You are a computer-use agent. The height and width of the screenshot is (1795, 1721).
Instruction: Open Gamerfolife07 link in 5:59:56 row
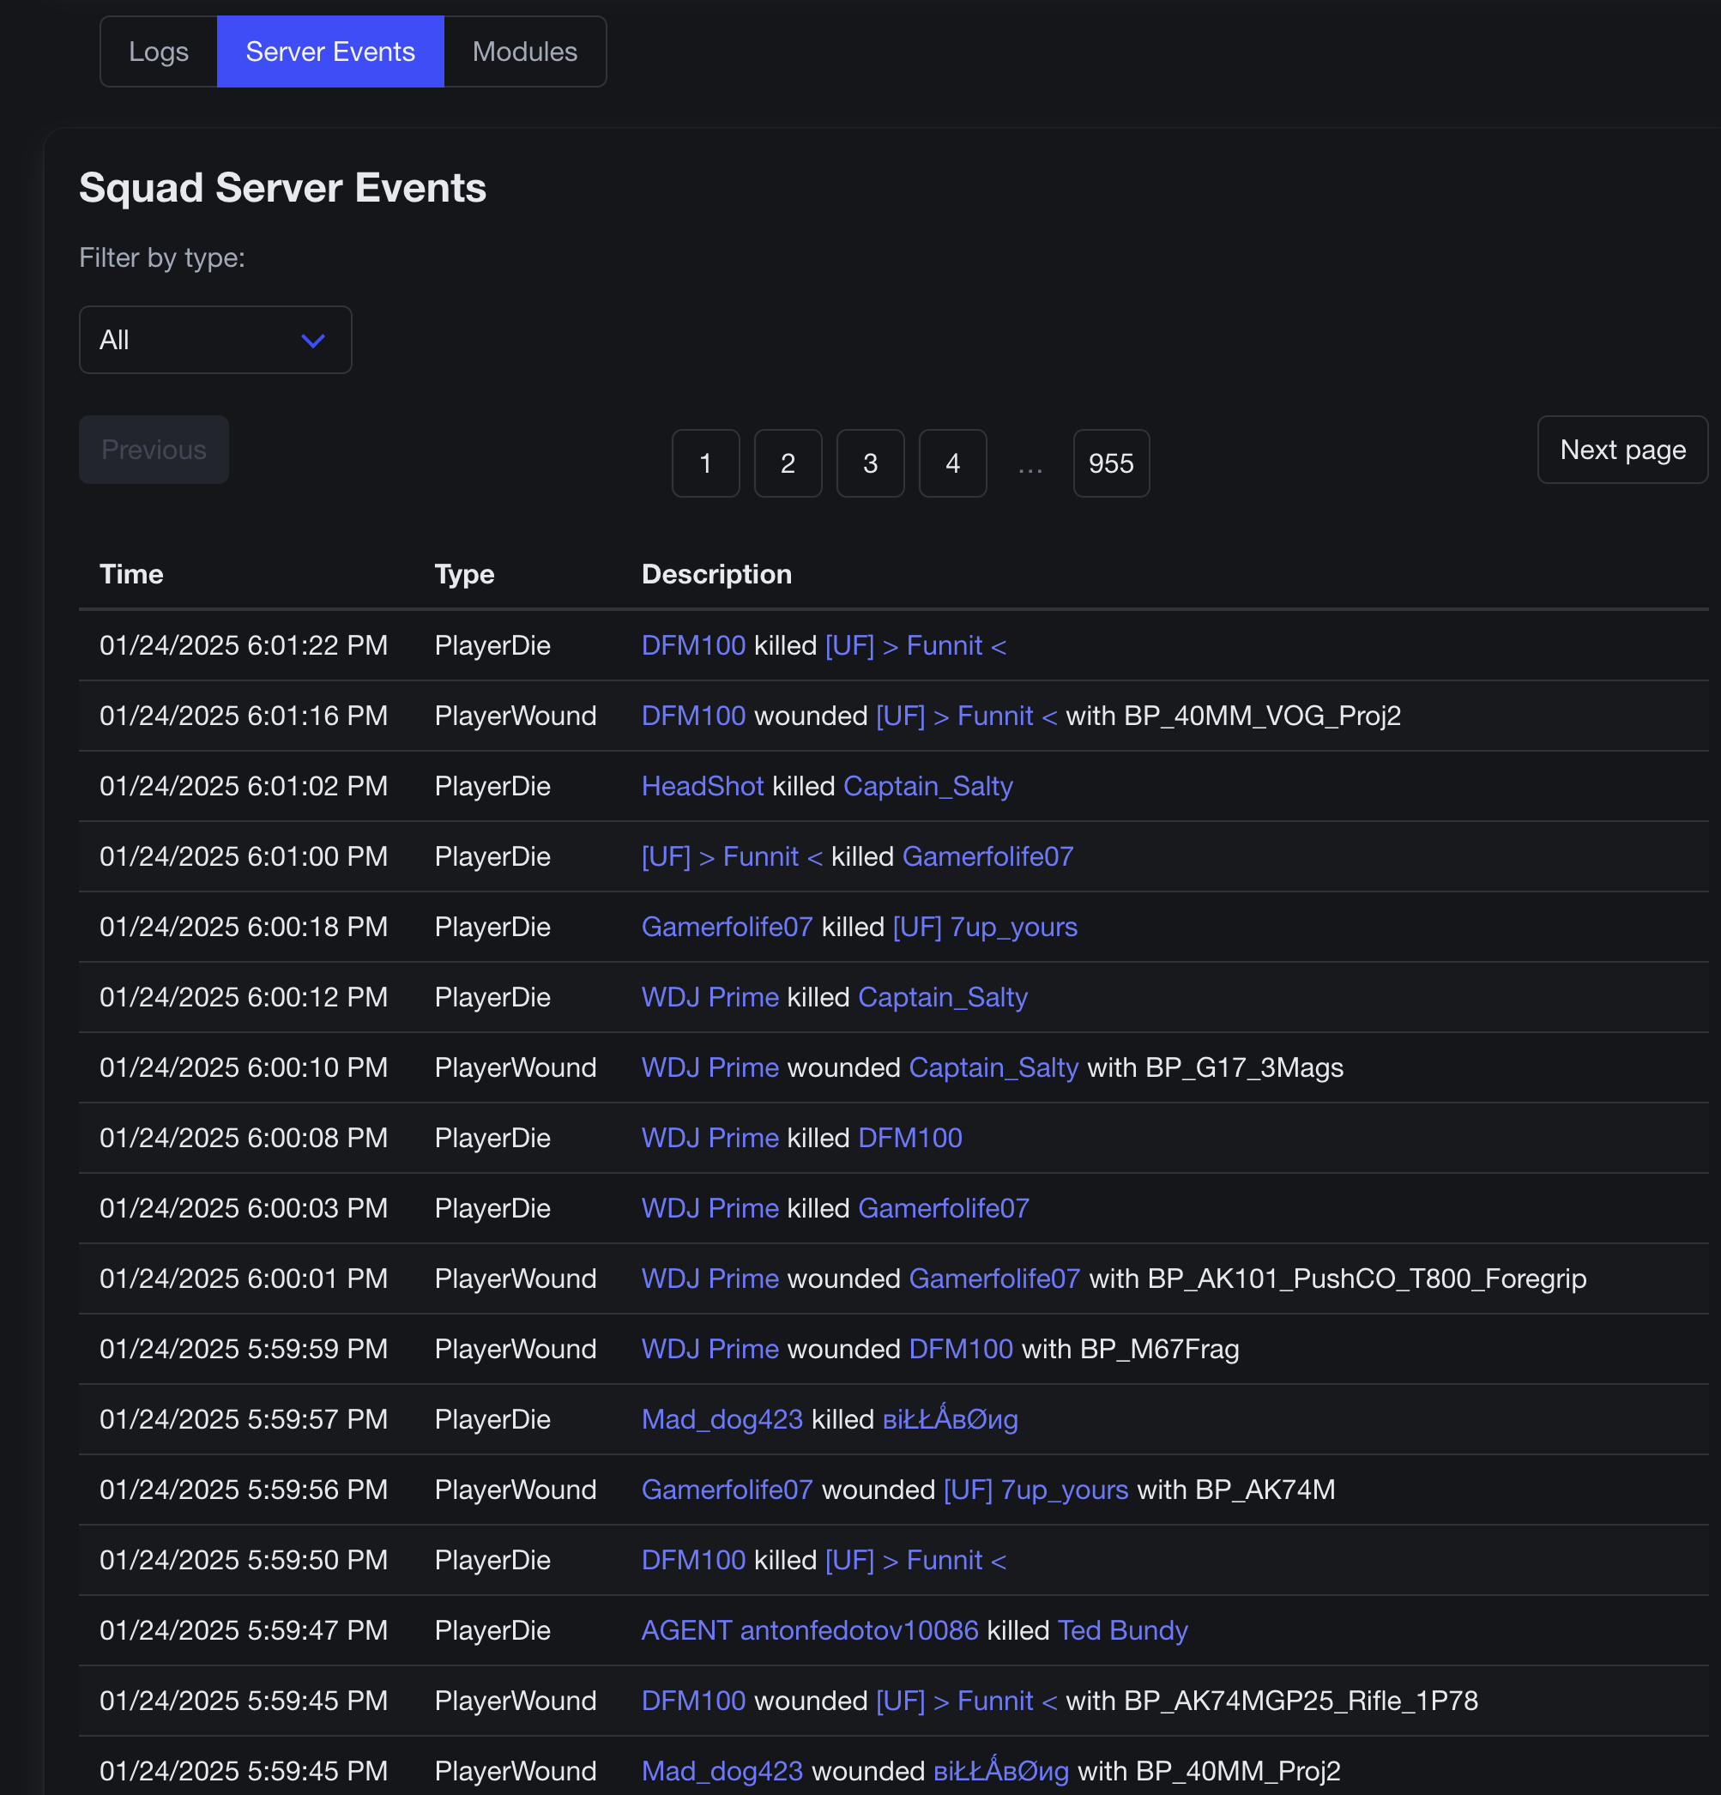pos(727,1490)
